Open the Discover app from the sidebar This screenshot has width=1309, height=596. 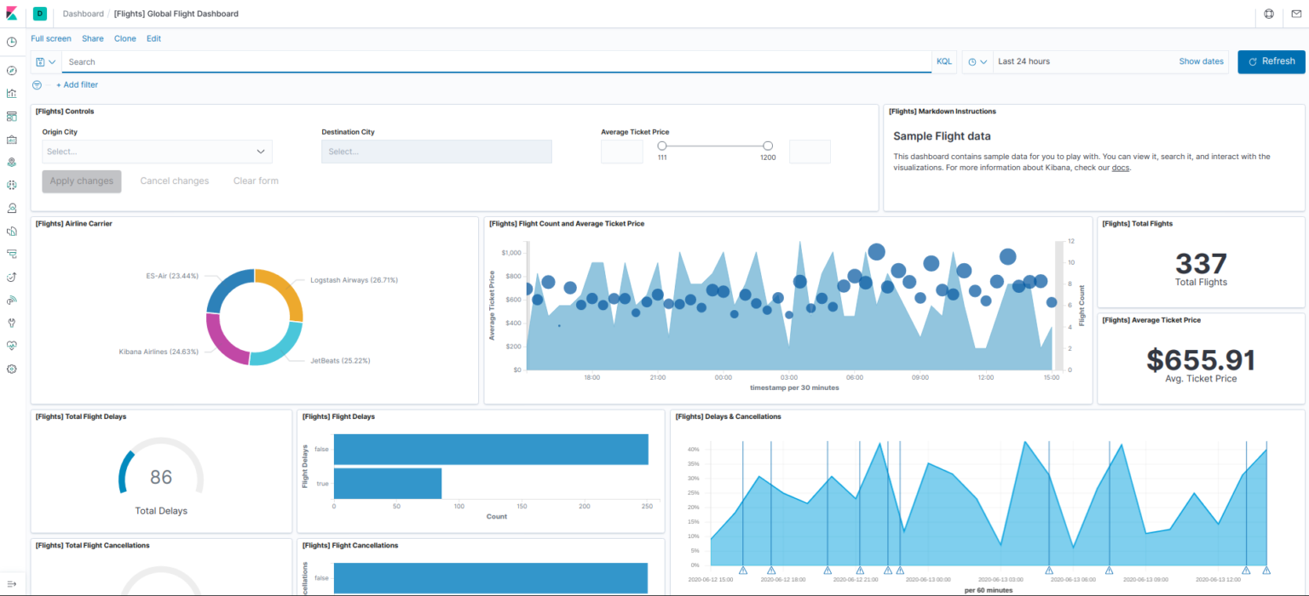point(12,70)
